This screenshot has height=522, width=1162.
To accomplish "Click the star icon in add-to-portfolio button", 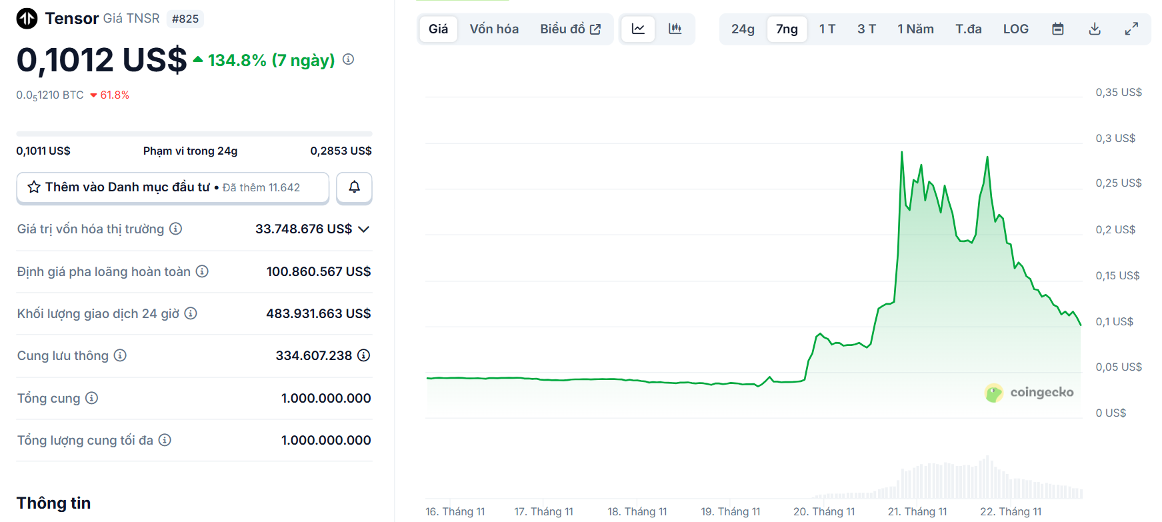I will tap(34, 187).
